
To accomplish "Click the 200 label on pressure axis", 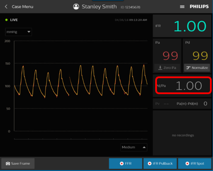I will [7, 41].
